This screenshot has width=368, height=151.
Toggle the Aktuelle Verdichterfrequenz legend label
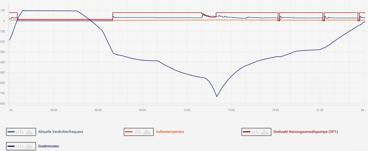(x=61, y=132)
